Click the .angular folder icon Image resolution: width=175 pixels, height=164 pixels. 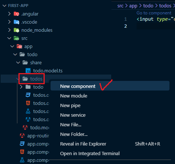pyautogui.click(x=16, y=14)
